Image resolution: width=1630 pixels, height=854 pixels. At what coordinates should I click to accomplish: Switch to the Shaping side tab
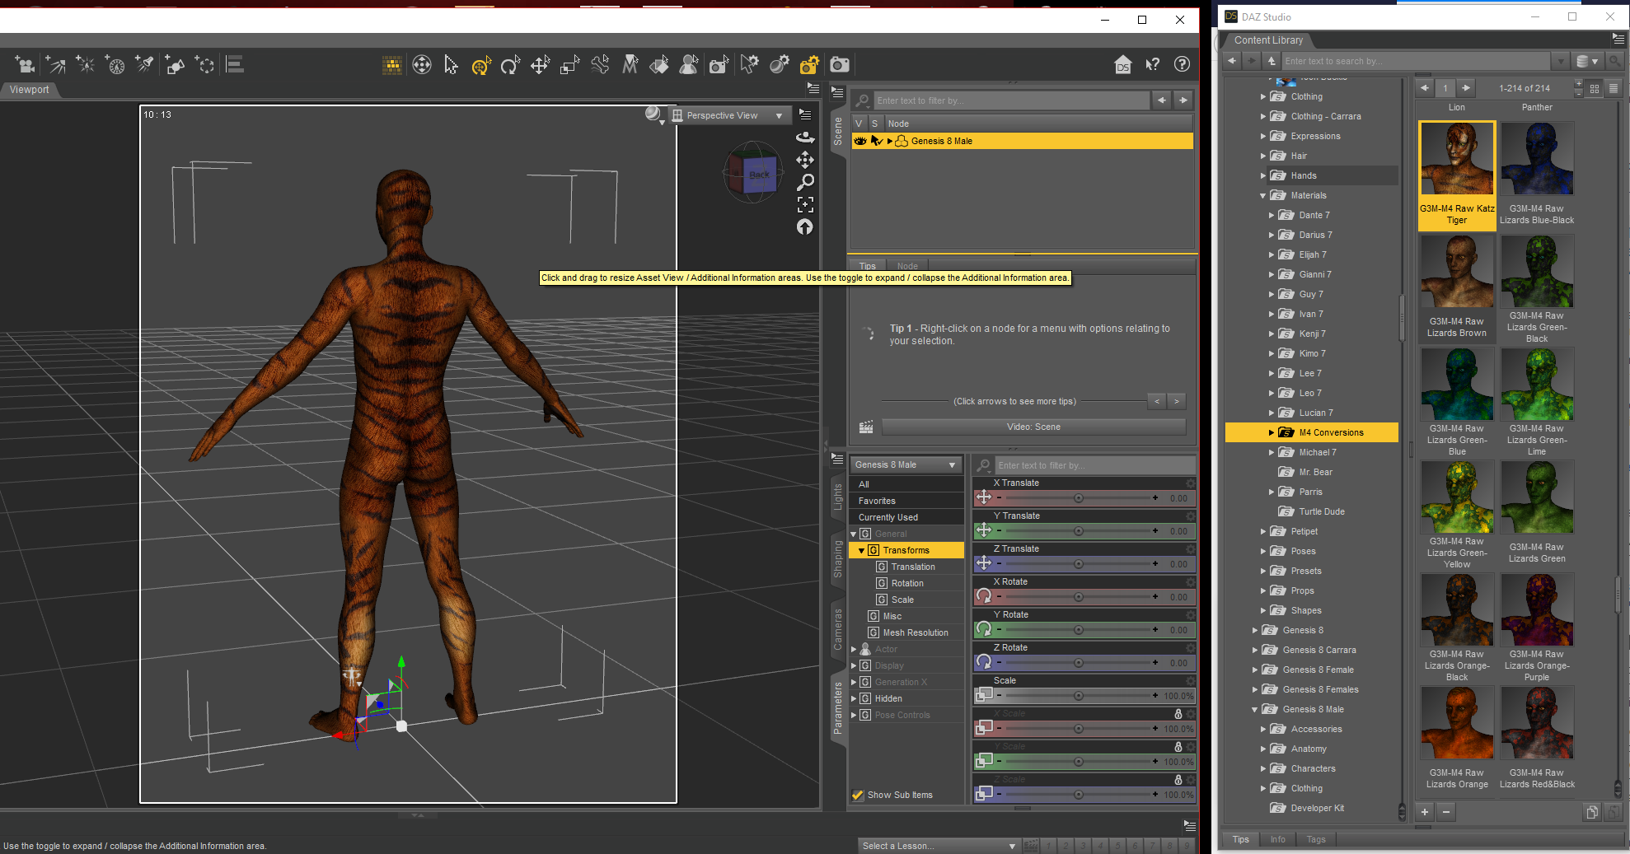(x=838, y=559)
